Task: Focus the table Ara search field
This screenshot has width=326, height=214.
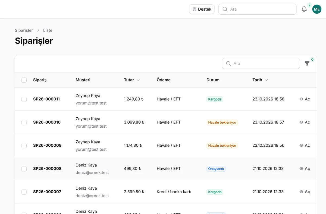Action: (261, 64)
